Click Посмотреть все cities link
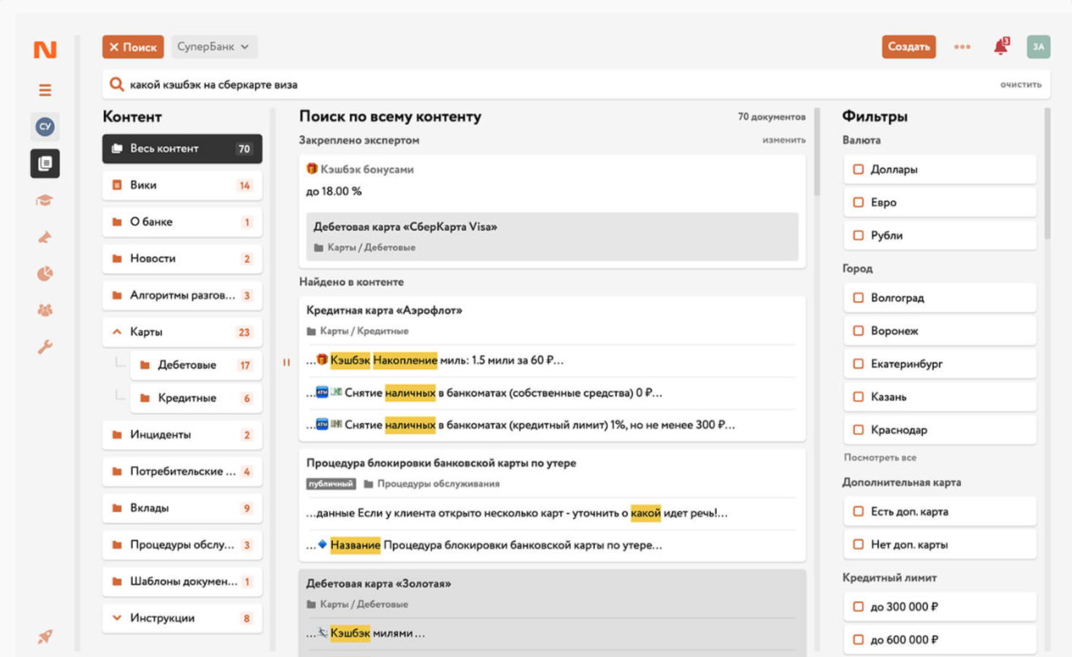Image resolution: width=1072 pixels, height=657 pixels. 880,457
